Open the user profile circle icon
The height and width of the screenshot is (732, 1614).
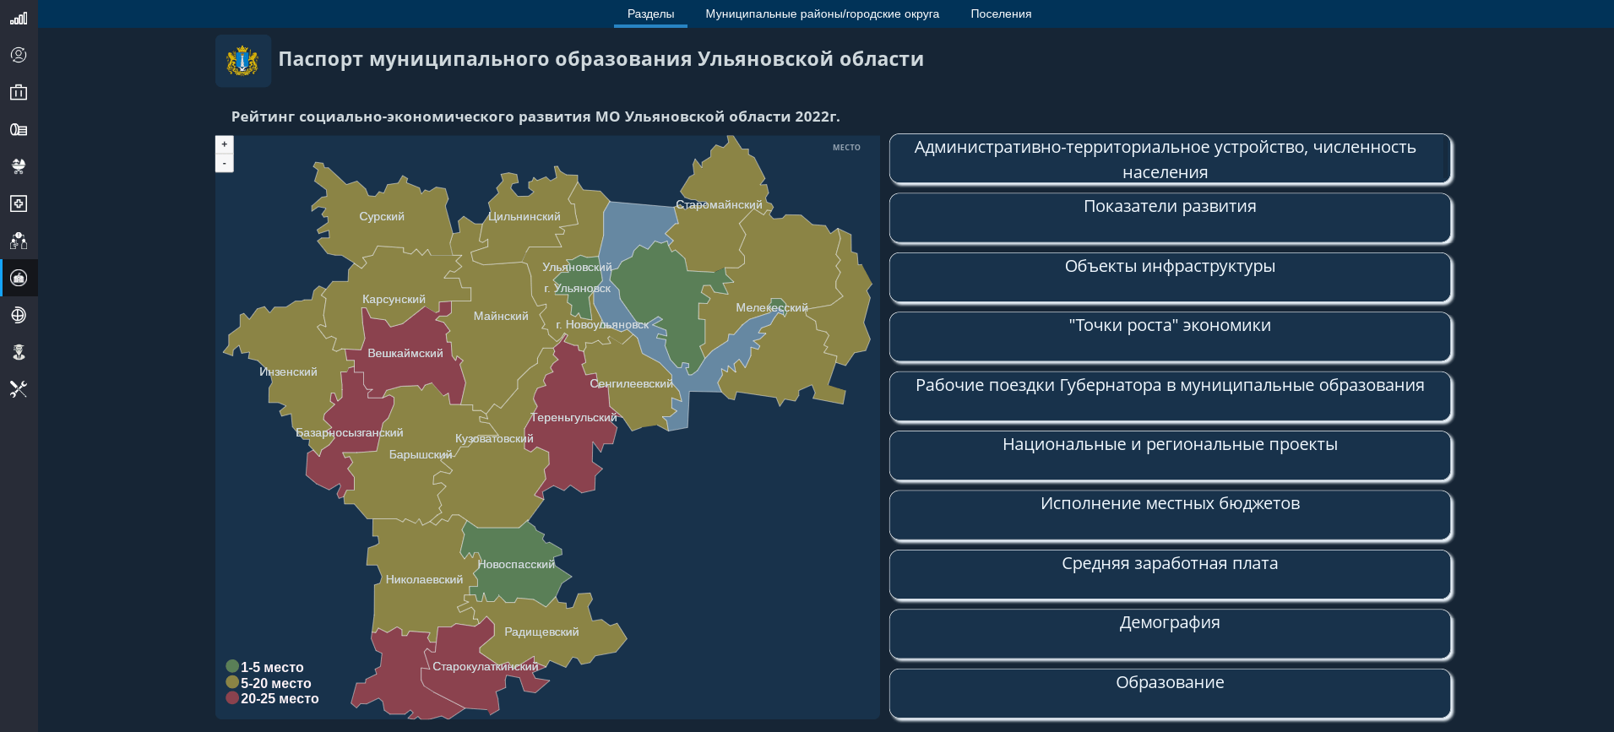pos(19,55)
